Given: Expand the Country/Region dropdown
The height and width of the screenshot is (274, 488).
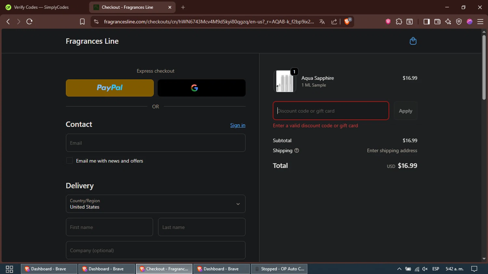Looking at the screenshot, I should (156, 204).
